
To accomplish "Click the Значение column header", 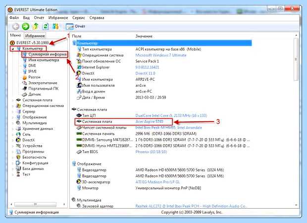I will click(144, 36).
